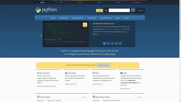Open the Events menu
This screenshot has width=181, height=102.
tap(126, 18)
